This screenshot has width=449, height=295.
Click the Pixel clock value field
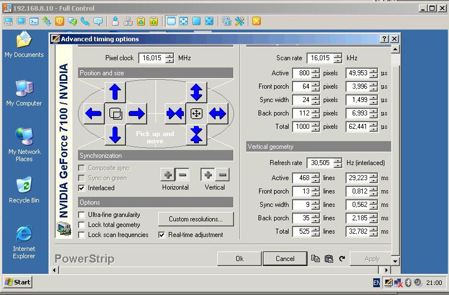pyautogui.click(x=152, y=58)
